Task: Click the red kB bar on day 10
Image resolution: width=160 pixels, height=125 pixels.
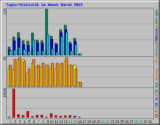Action: [x=51, y=116]
